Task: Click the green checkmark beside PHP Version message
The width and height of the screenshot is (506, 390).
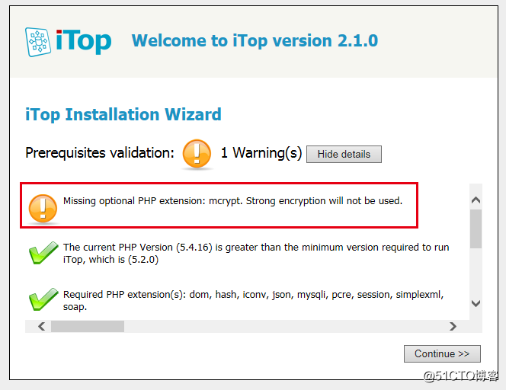Action: [43, 253]
